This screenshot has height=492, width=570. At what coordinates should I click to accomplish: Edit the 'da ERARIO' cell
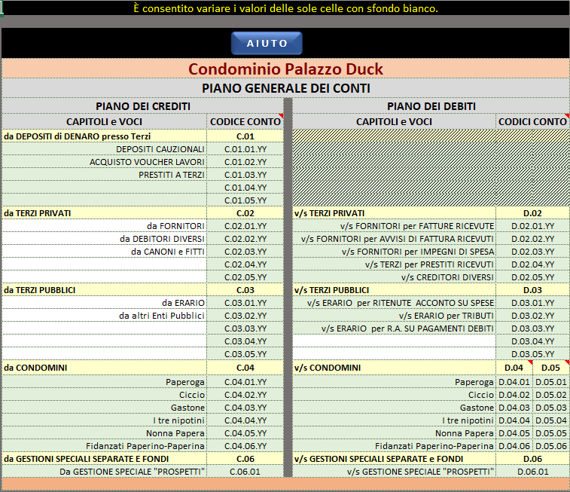(x=105, y=303)
